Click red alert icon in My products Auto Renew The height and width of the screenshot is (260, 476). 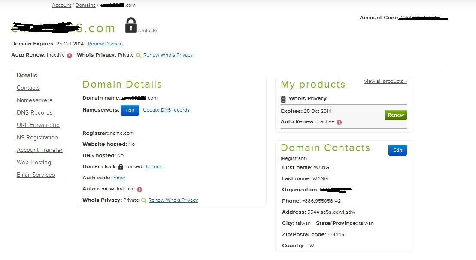(339, 122)
